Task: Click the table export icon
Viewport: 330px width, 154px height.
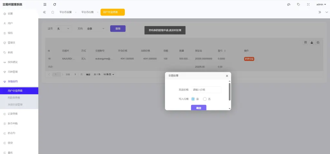Action: pos(312,43)
